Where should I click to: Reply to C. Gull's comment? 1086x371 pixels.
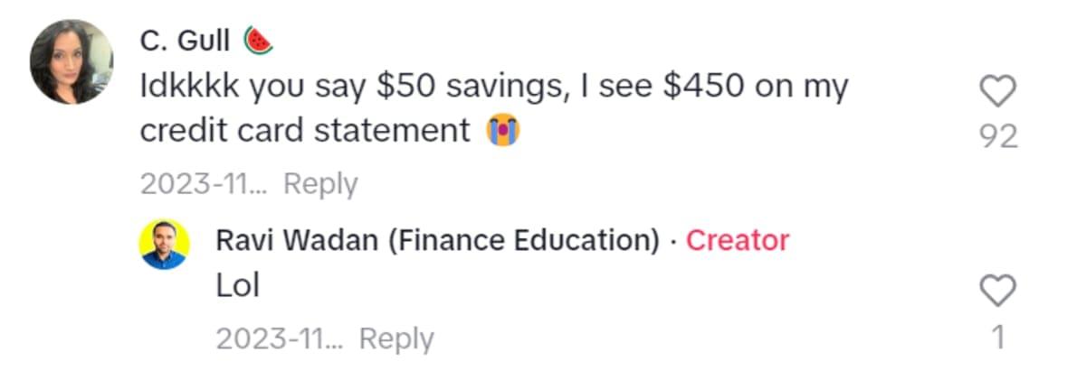click(320, 184)
